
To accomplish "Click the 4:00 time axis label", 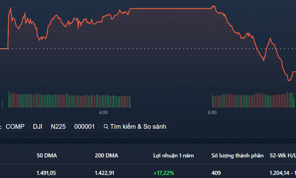I will (x=103, y=112).
